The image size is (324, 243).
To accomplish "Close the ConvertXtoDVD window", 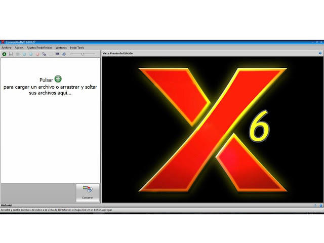I will [x=321, y=42].
